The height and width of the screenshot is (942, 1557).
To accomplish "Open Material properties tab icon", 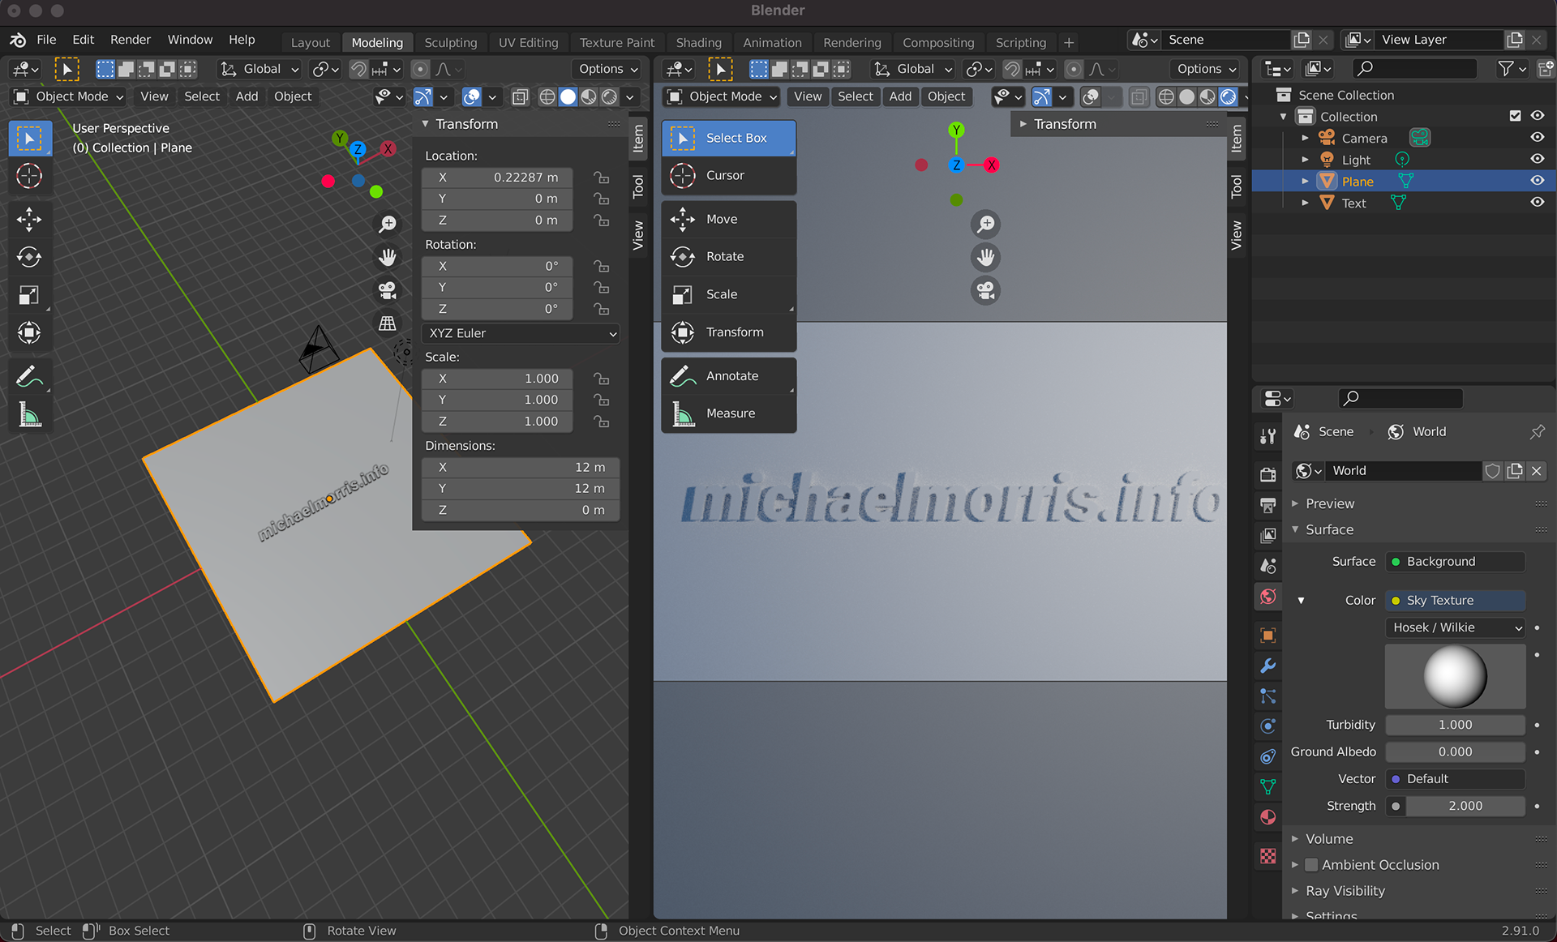I will 1268,816.
